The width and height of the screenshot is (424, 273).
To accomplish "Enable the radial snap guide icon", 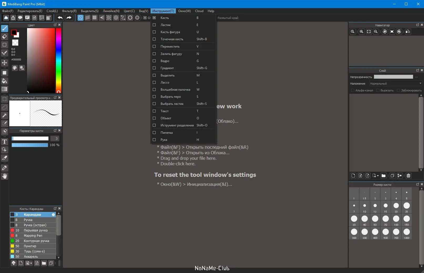I will 109,18.
